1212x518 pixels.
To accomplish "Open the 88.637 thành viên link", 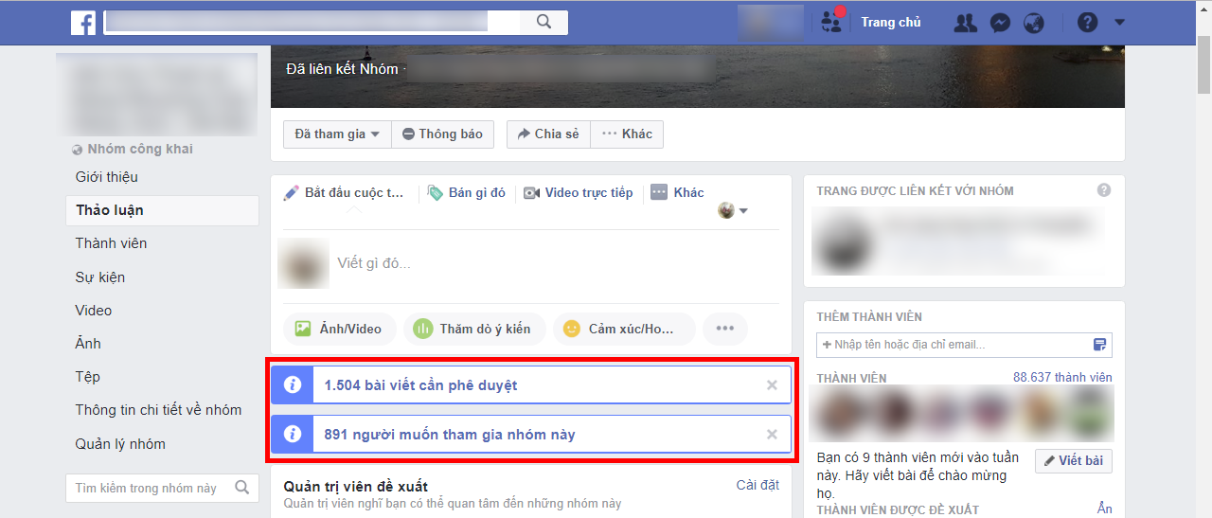I will point(1062,378).
